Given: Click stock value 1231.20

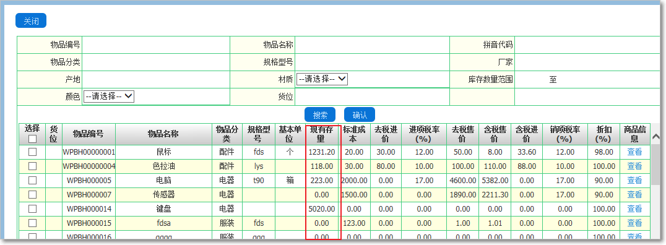Looking at the screenshot, I should pos(321,152).
